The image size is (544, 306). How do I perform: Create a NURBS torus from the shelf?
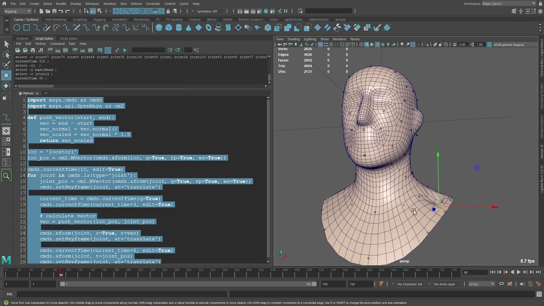[x=208, y=28]
